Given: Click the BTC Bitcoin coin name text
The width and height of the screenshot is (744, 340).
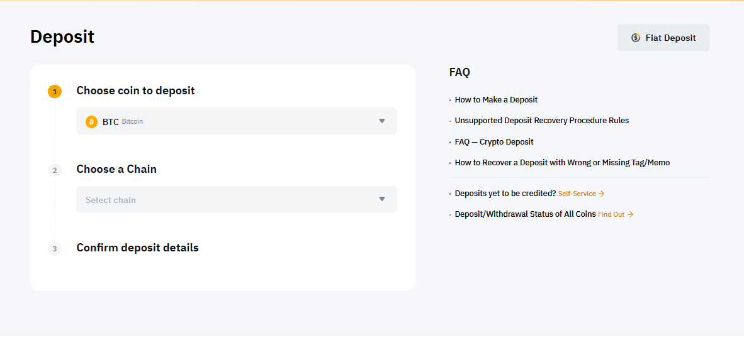Looking at the screenshot, I should pos(123,121).
